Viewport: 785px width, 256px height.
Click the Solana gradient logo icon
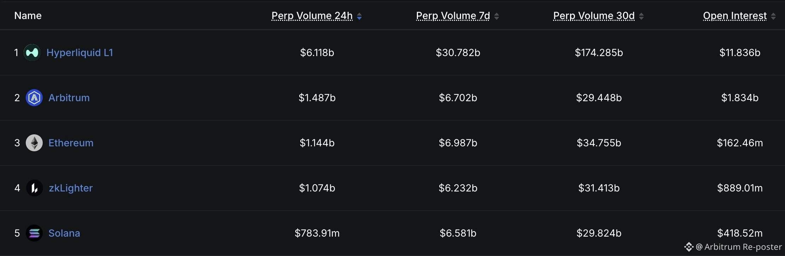click(x=34, y=233)
